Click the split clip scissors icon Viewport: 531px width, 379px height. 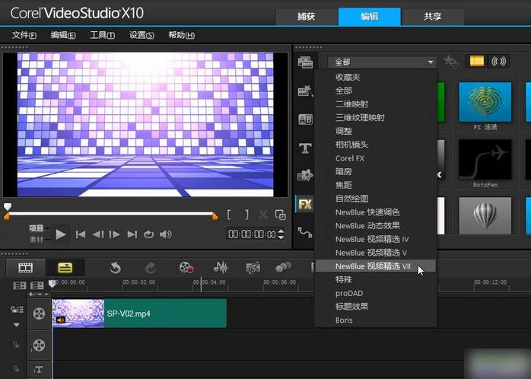click(263, 215)
